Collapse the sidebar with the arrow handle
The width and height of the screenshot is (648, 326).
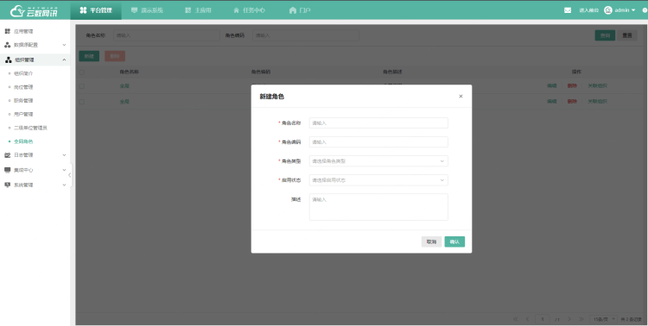pyautogui.click(x=70, y=175)
